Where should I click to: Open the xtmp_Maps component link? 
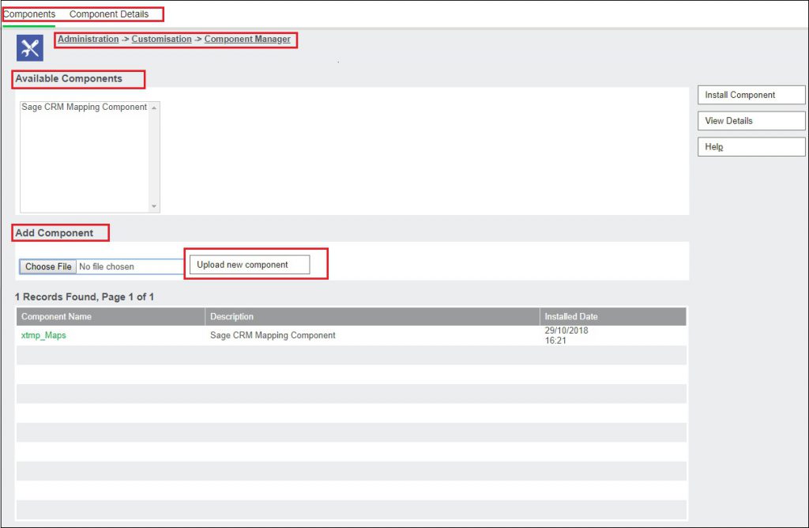click(42, 334)
